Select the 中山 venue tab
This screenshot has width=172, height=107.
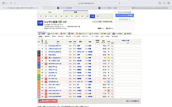pos(50,12)
